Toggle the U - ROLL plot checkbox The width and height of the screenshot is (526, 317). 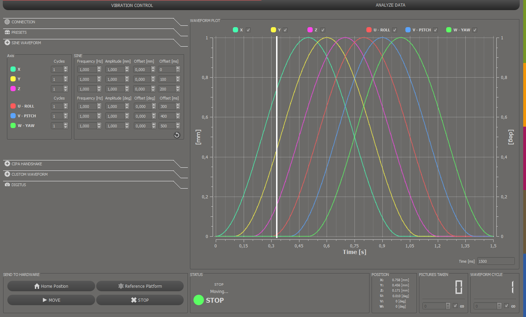click(395, 30)
